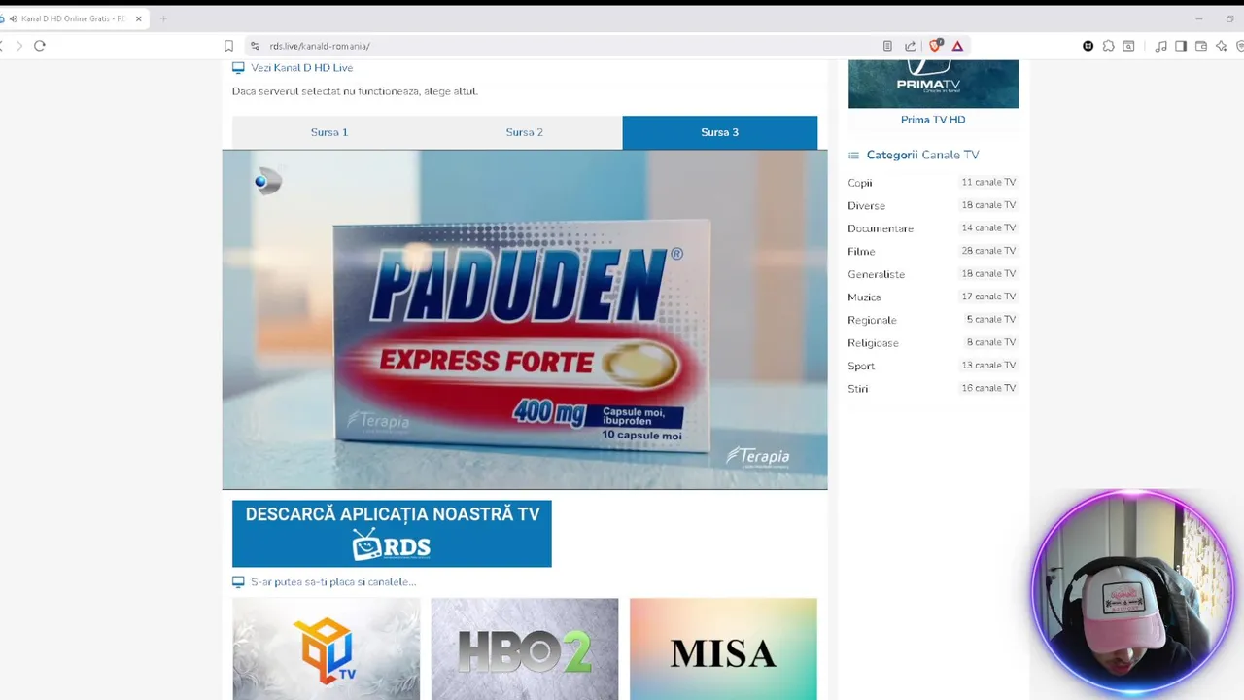Open a new tab with the plus button
The height and width of the screenshot is (700, 1244).
pyautogui.click(x=163, y=18)
